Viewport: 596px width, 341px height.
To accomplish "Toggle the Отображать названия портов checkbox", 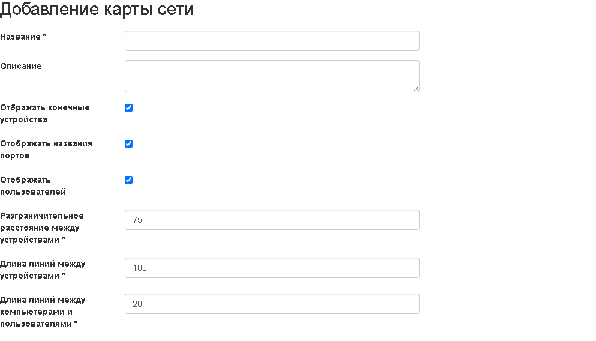I will click(128, 144).
